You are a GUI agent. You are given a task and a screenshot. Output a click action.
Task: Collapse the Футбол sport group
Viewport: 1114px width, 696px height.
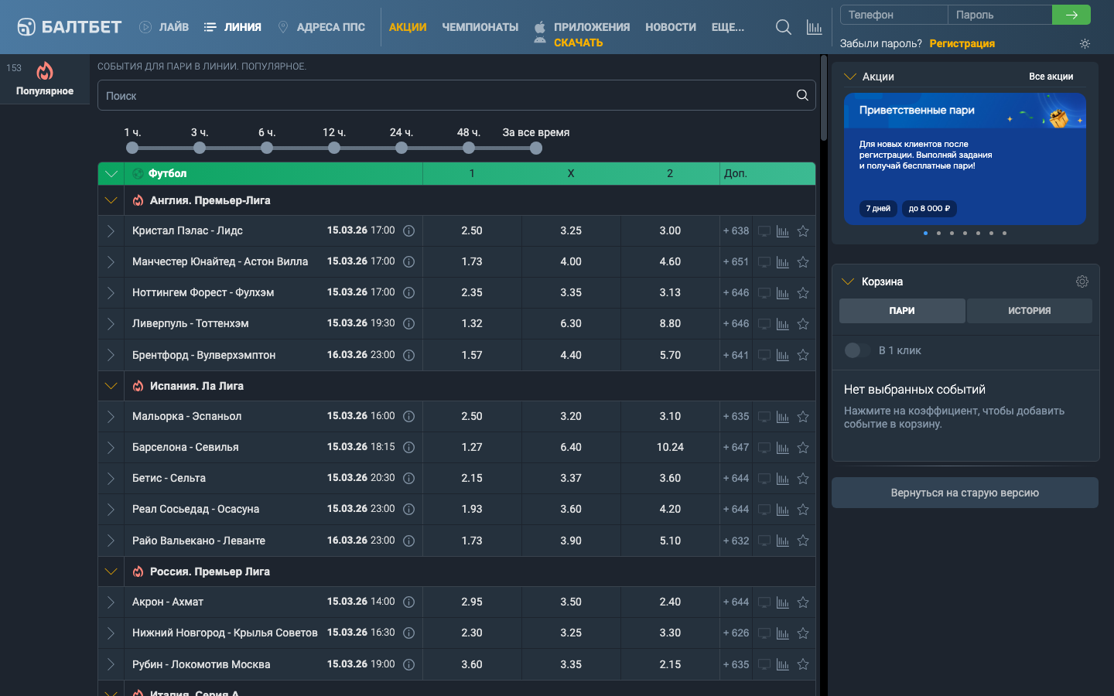[x=111, y=174]
